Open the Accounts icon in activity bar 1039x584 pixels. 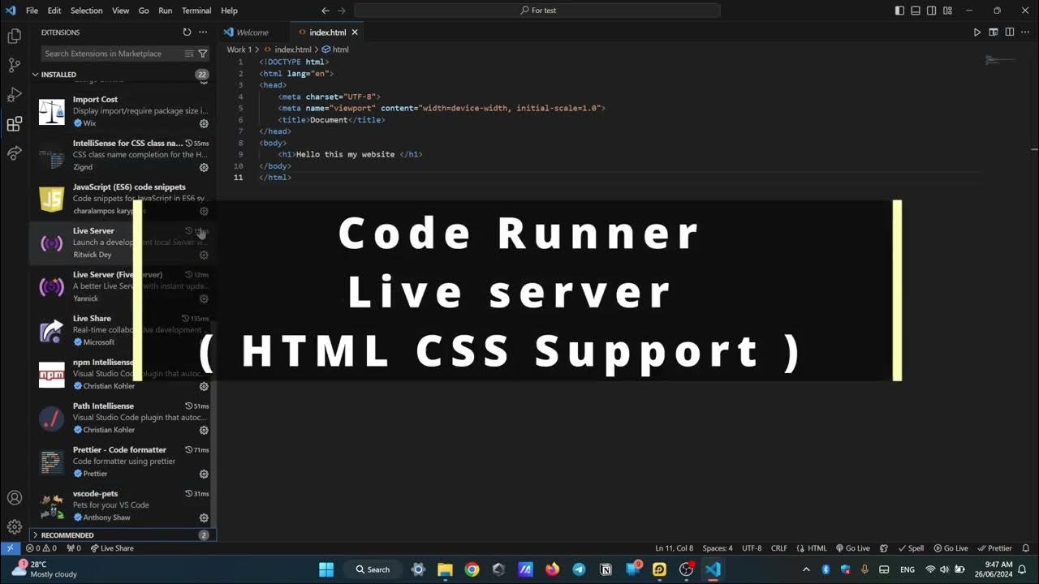tap(14, 498)
